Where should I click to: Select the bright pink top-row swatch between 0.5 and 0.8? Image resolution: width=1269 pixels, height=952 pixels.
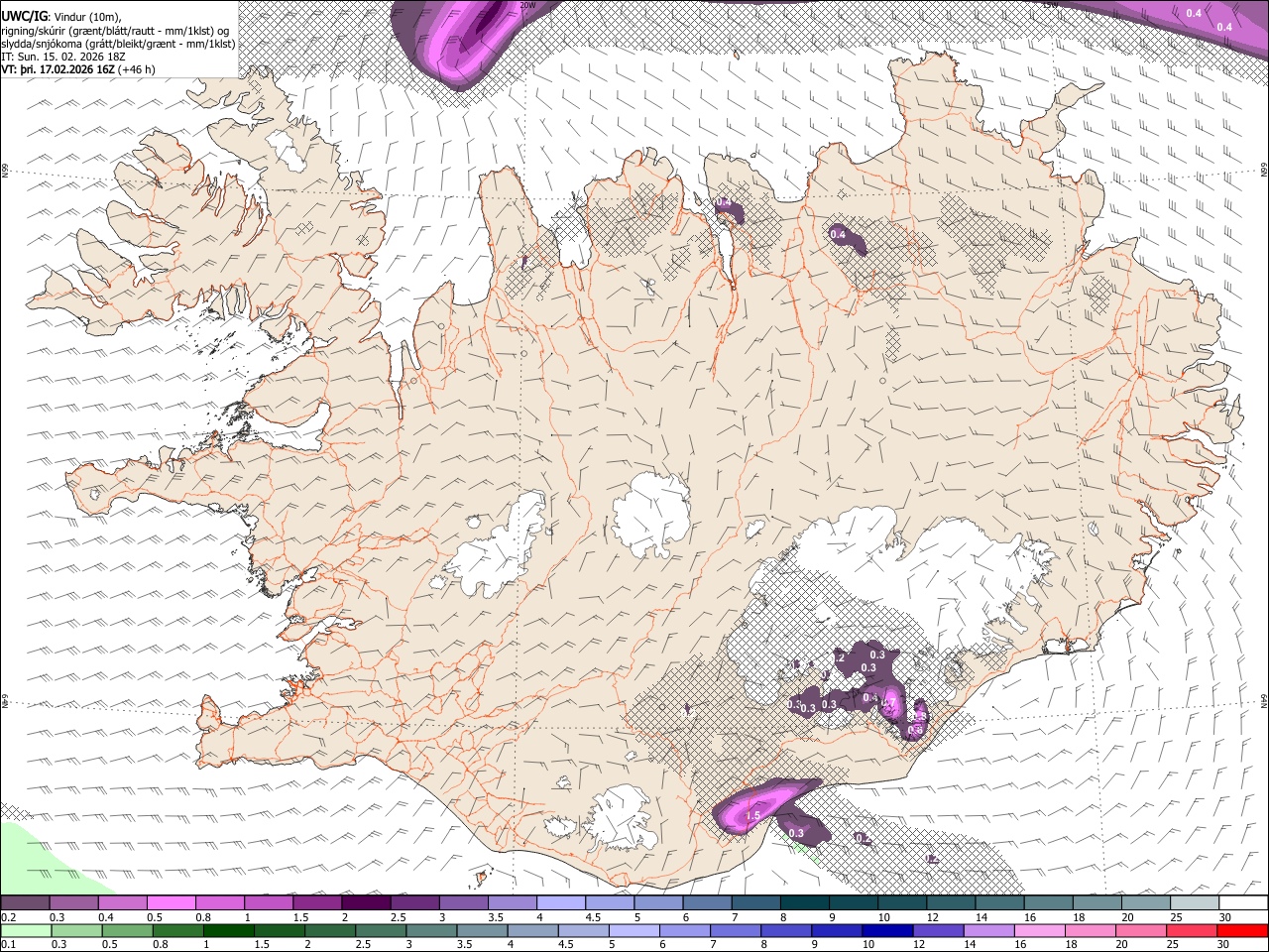pyautogui.click(x=172, y=903)
